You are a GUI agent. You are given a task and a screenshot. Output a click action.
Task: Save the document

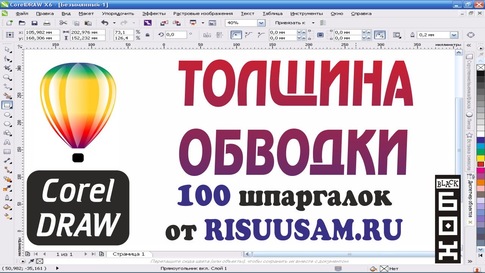pos(34,23)
